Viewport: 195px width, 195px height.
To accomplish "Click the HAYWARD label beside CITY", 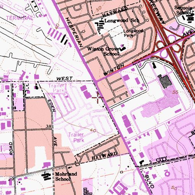I will tap(104, 156).
